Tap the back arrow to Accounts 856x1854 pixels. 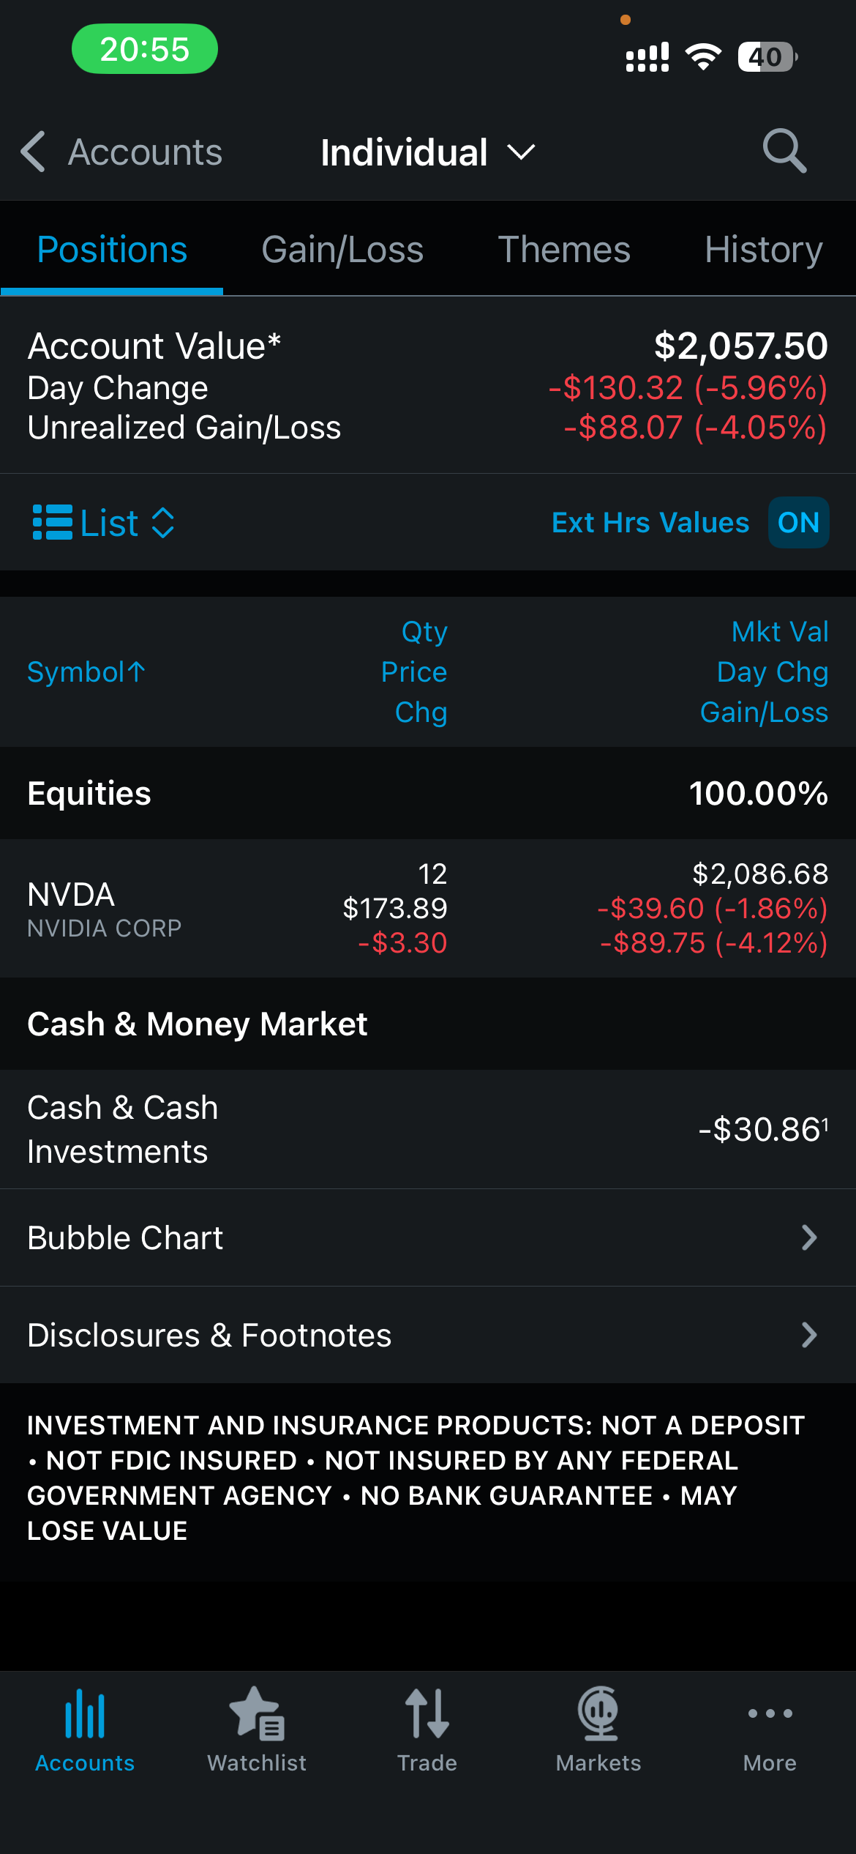pyautogui.click(x=34, y=152)
